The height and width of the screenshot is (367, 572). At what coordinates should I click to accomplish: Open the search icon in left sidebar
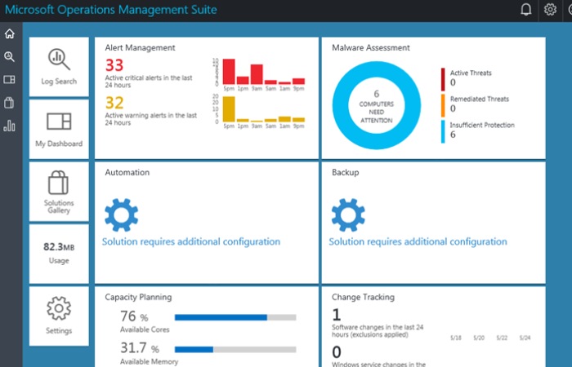10,56
